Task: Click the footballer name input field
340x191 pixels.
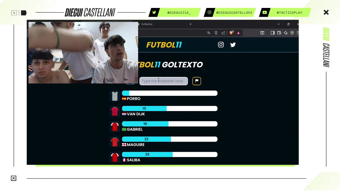Action: point(164,81)
